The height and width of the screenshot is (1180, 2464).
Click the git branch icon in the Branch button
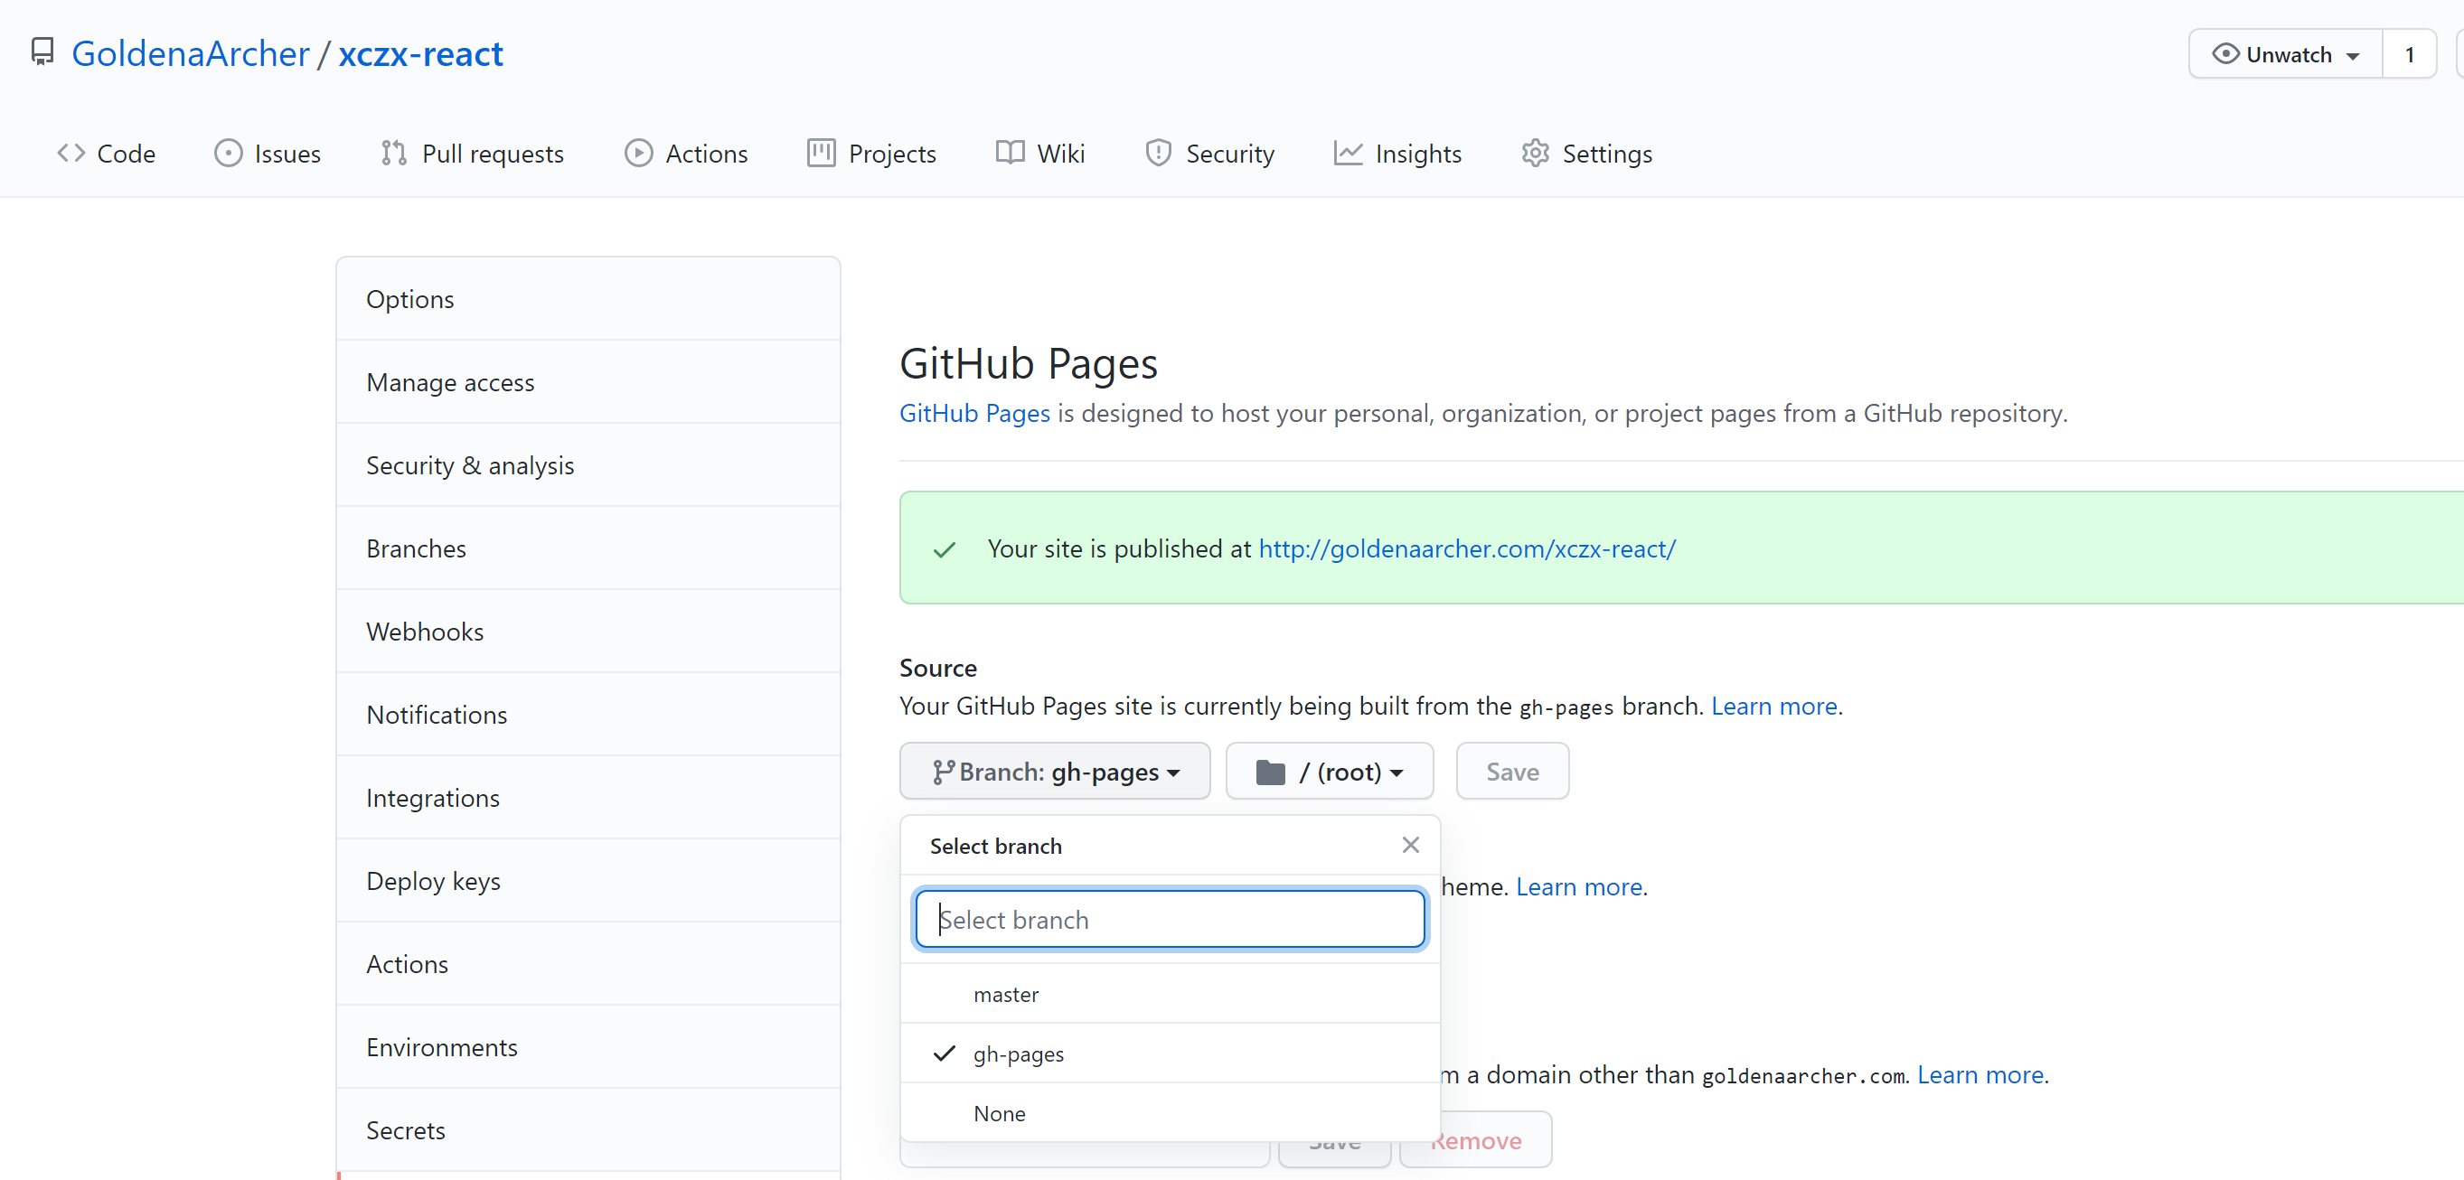coord(943,772)
